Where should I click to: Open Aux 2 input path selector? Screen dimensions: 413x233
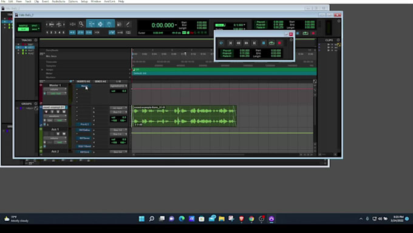[118, 152]
